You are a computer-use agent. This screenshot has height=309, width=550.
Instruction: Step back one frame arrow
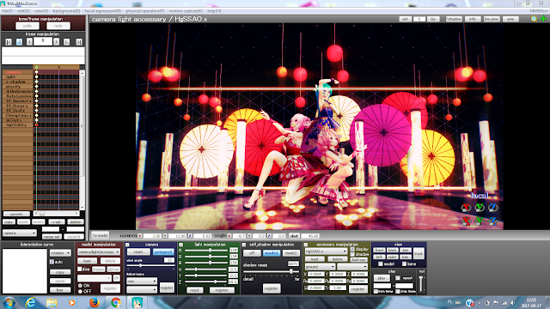click(29, 42)
